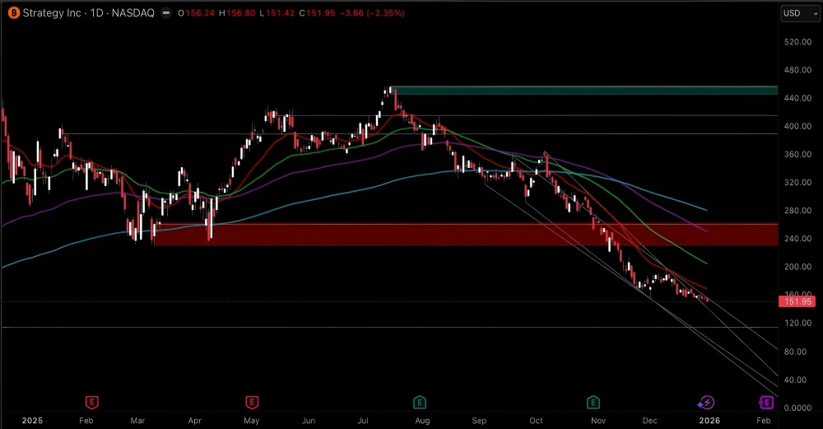Click the teal earnings marker near Aug

click(420, 402)
